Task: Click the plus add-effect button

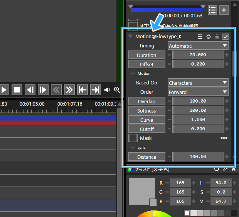Action: [x=224, y=10]
